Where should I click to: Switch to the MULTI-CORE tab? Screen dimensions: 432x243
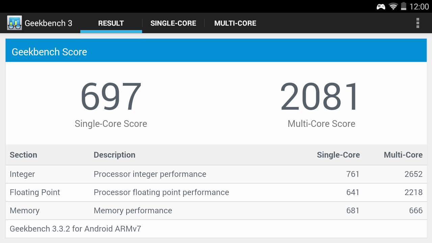point(235,23)
